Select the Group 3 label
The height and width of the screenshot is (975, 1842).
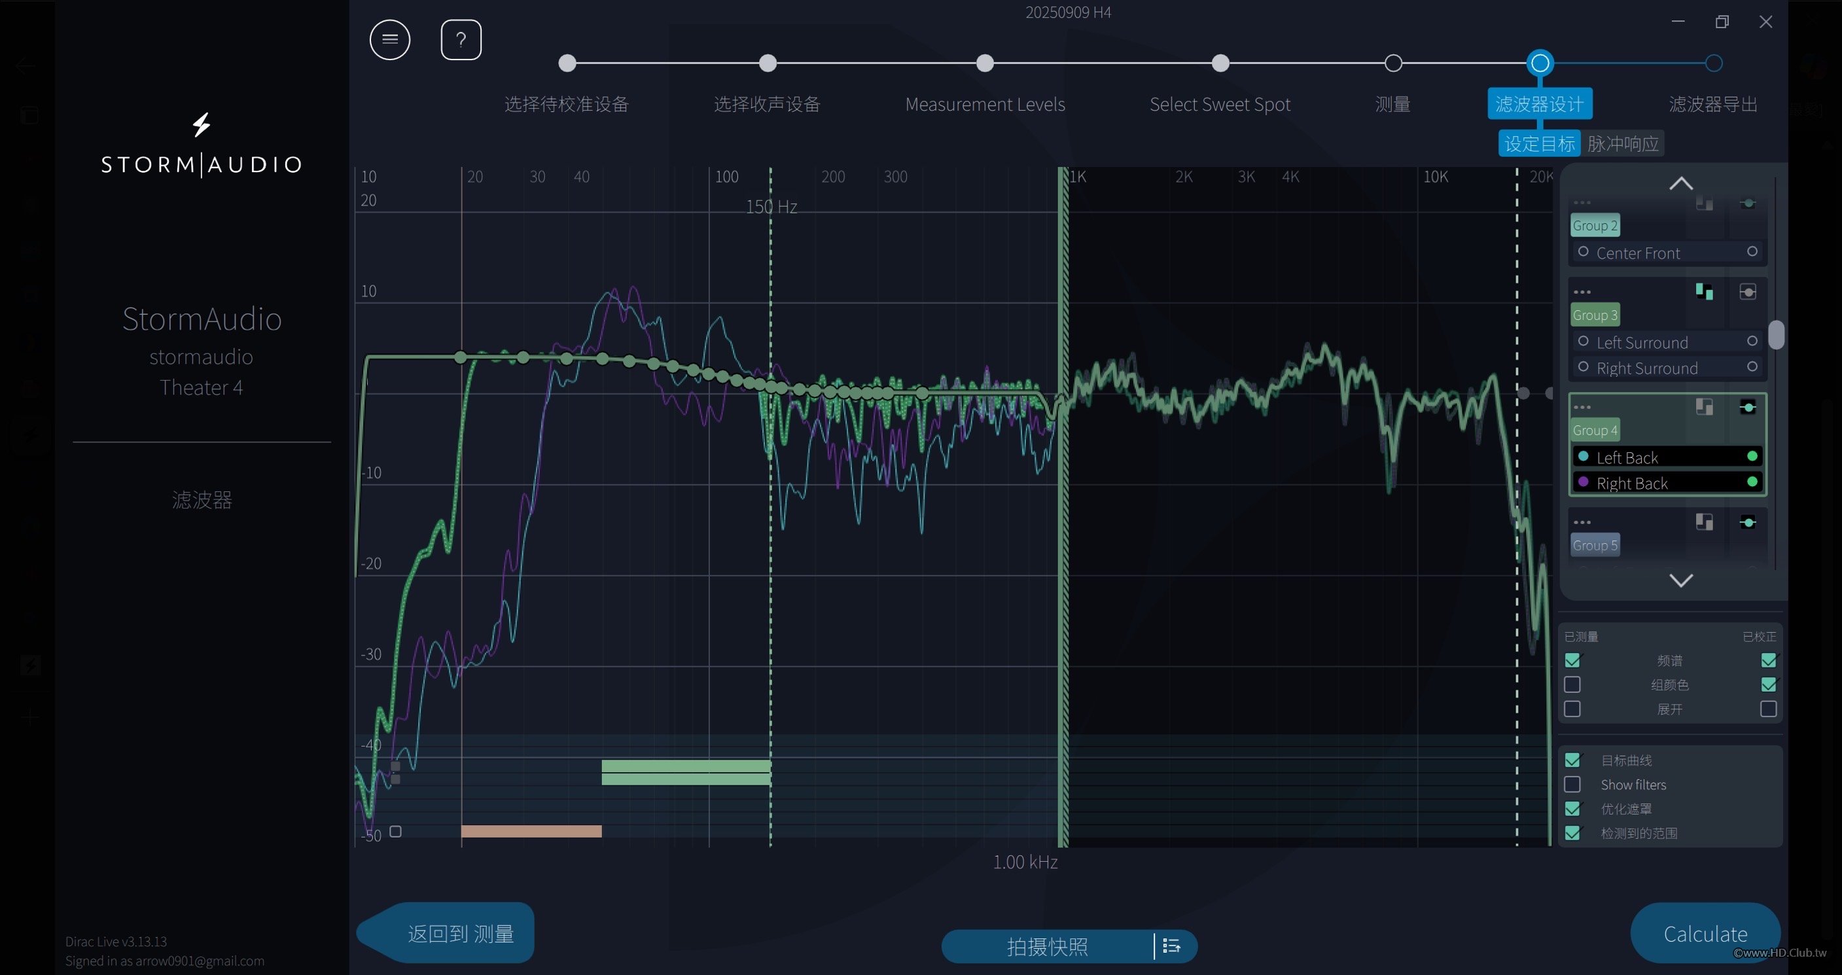tap(1595, 315)
